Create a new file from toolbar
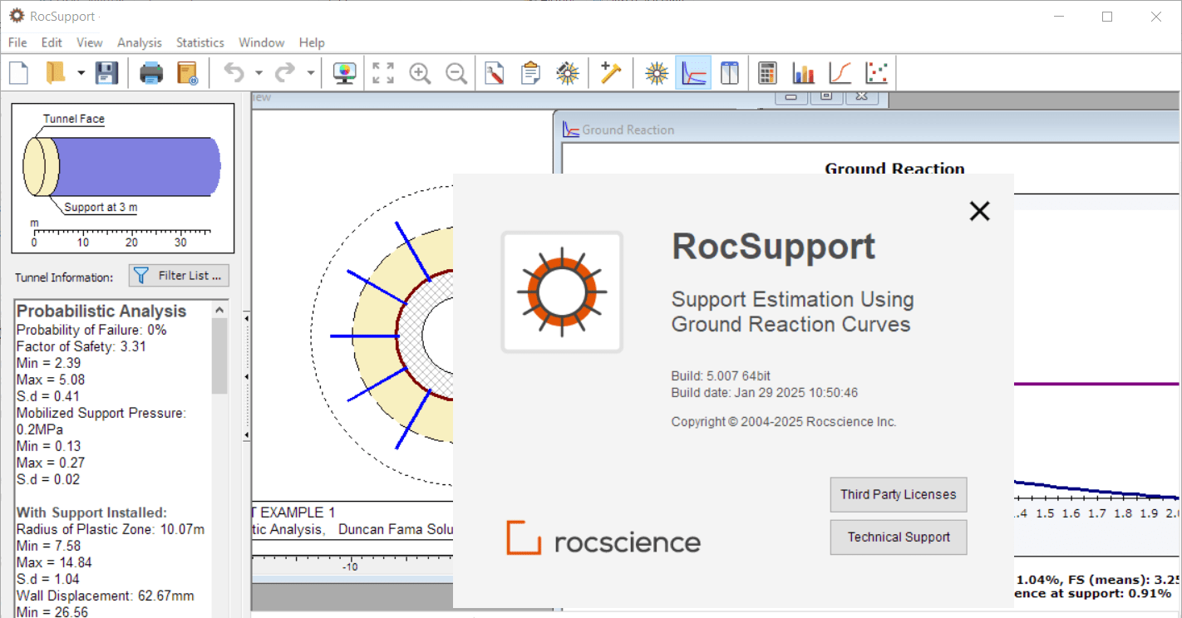 18,73
